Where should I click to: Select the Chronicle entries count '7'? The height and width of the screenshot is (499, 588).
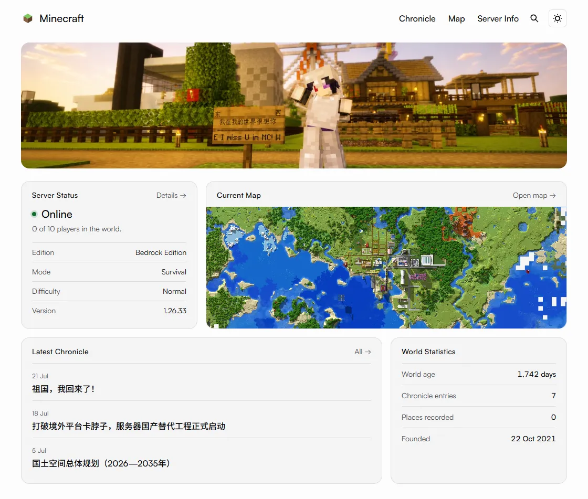tap(553, 396)
